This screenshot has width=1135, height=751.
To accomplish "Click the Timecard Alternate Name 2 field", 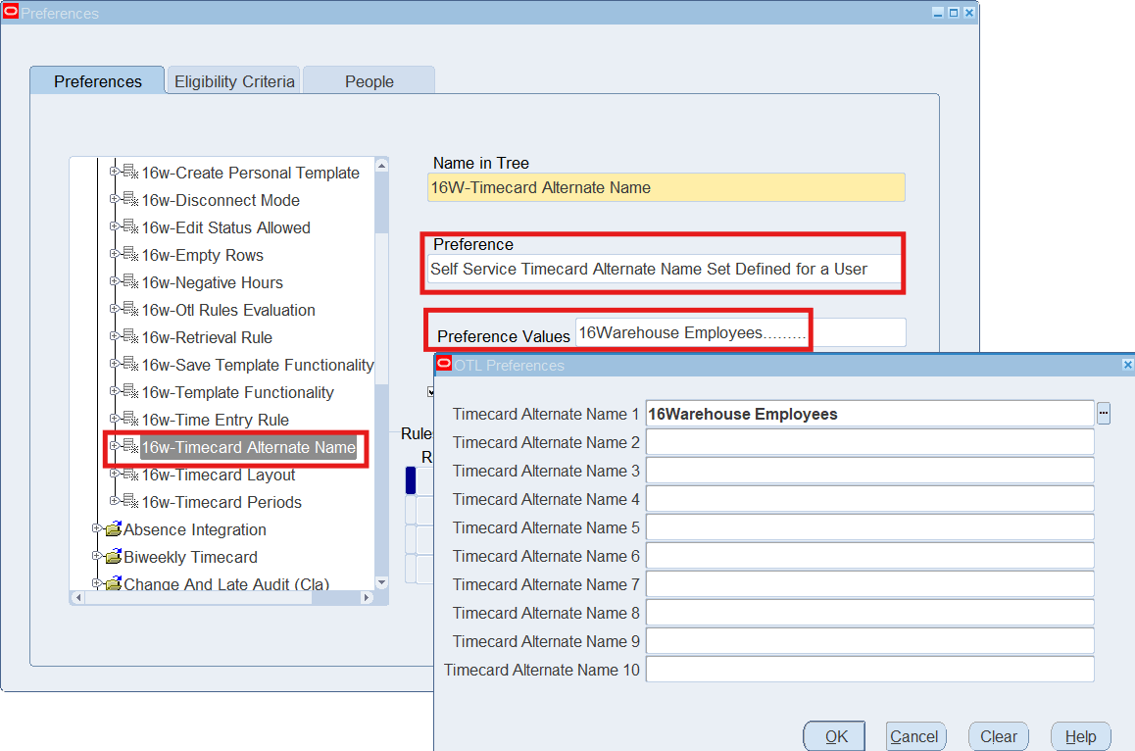I will pos(869,442).
